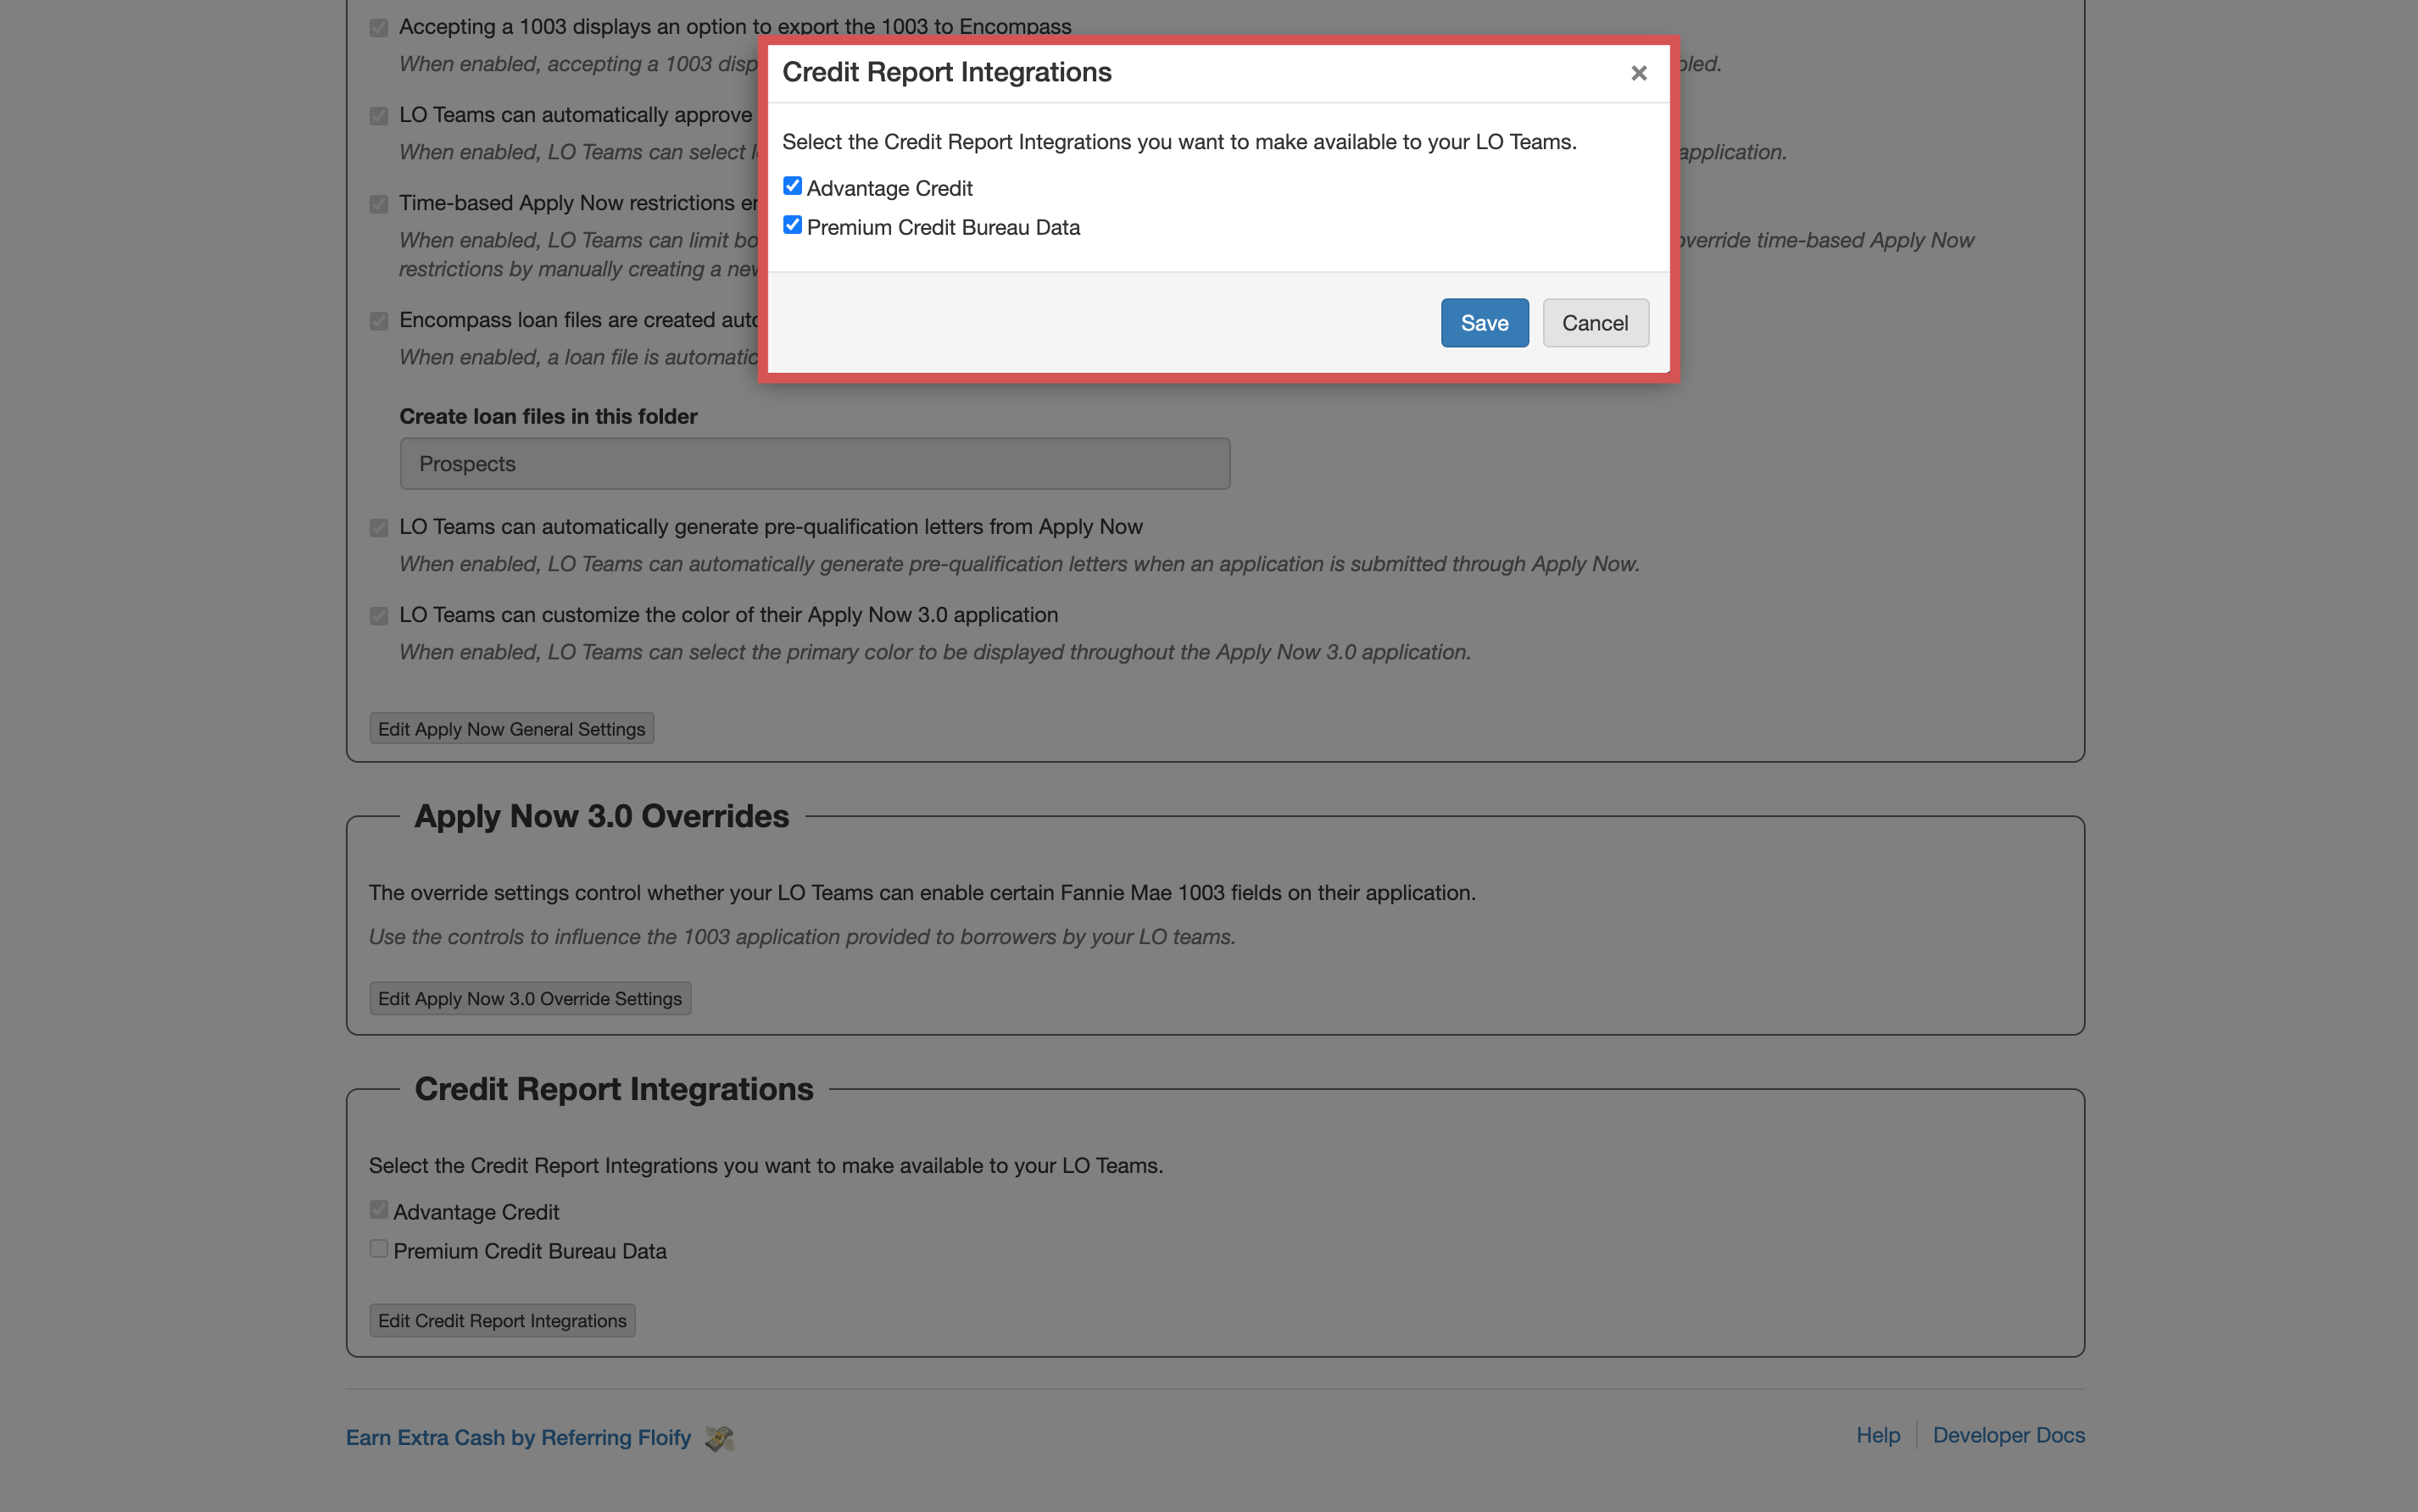
Task: Uncheck Advantage Credit in the dialog
Action: pos(793,186)
